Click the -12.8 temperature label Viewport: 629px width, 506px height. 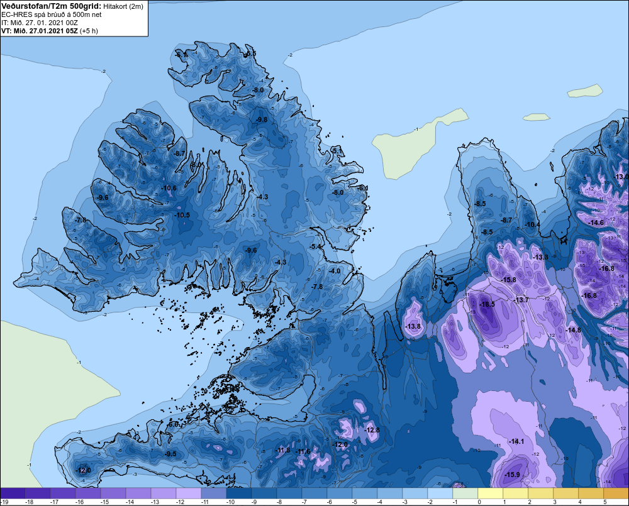pos(372,430)
